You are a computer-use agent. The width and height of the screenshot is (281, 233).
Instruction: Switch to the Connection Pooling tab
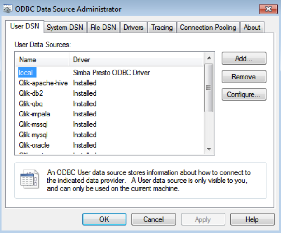coord(208,28)
